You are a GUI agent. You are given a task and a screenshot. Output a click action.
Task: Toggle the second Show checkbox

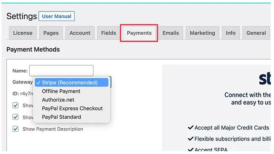[15, 117]
